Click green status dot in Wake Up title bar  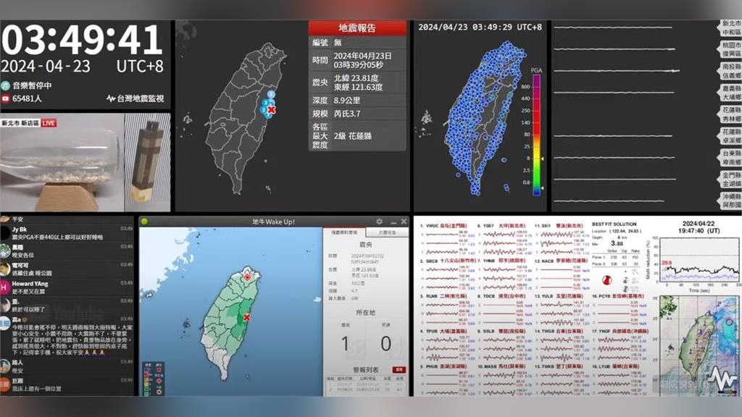point(144,222)
